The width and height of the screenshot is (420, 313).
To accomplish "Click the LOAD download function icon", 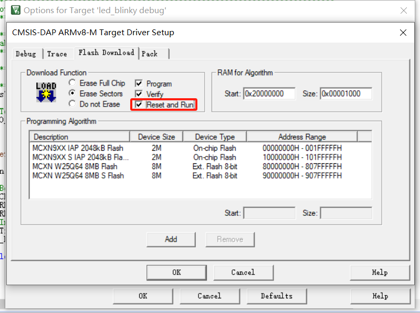I will pyautogui.click(x=46, y=92).
